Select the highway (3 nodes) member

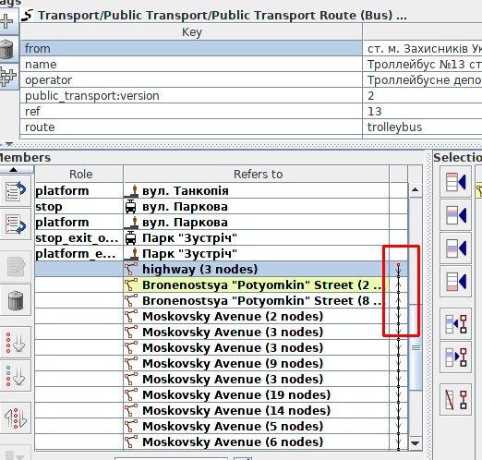pos(222,269)
